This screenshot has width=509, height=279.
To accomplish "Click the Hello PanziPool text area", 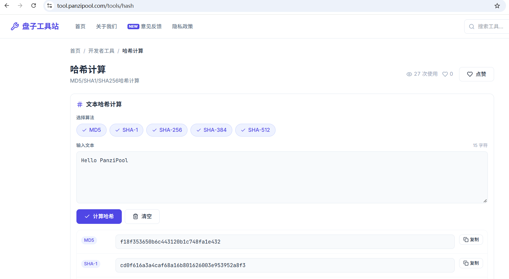I will 282,177.
